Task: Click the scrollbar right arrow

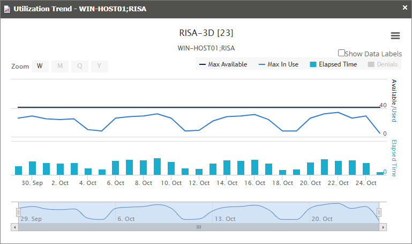Action: pyautogui.click(x=383, y=227)
